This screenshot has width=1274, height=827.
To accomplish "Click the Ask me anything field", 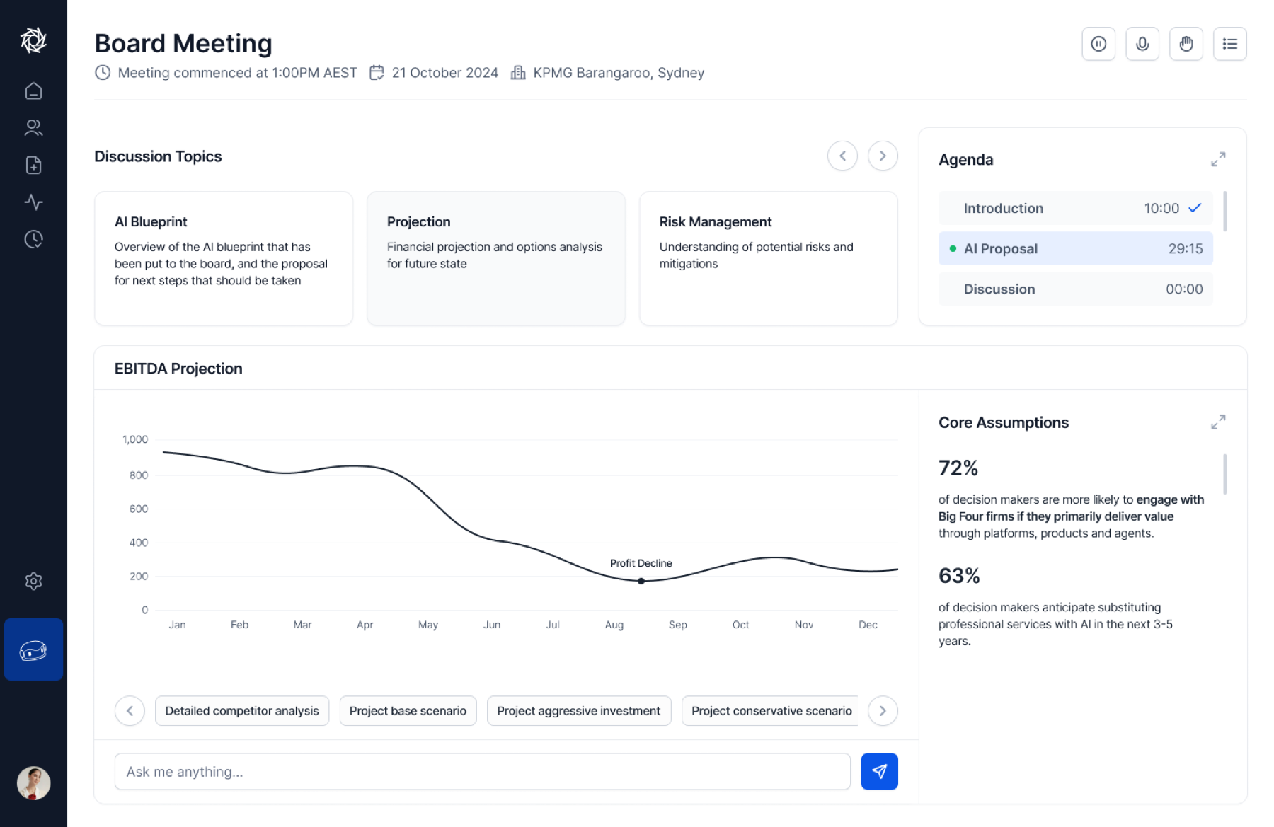I will tap(482, 772).
